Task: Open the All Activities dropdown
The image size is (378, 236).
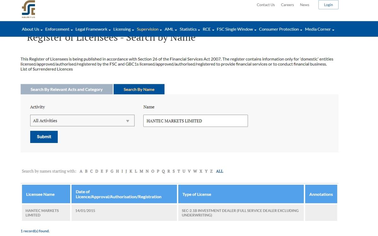Action: [x=82, y=121]
